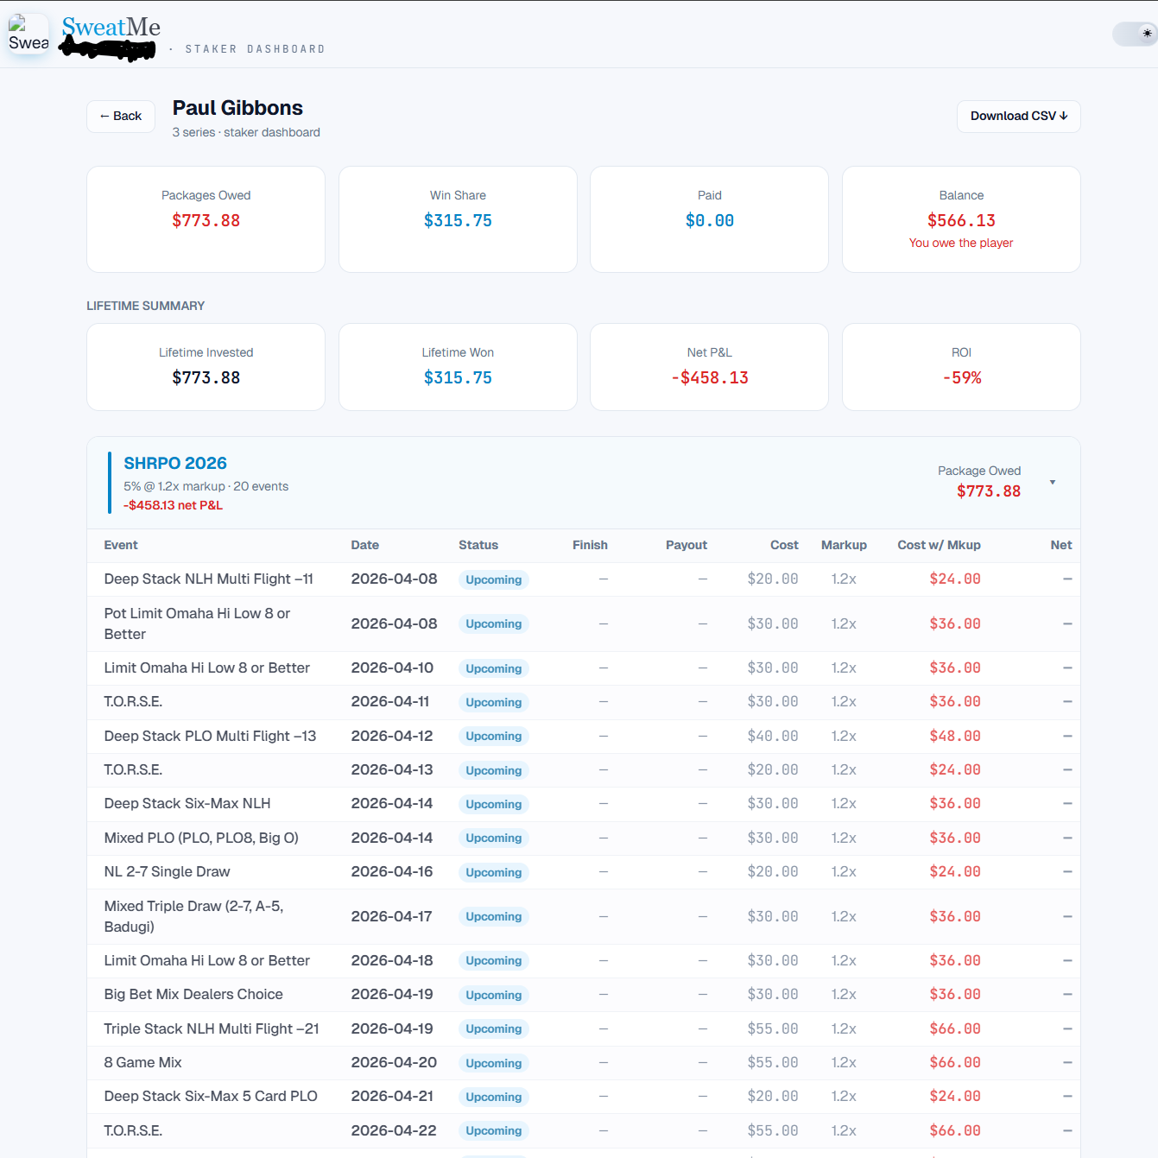
Task: Expand the series details beside $773.88
Action: pyautogui.click(x=1053, y=484)
